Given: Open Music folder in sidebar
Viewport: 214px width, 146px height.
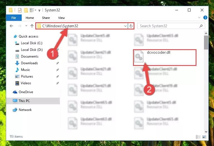Looking at the screenshot, I should (25, 70).
